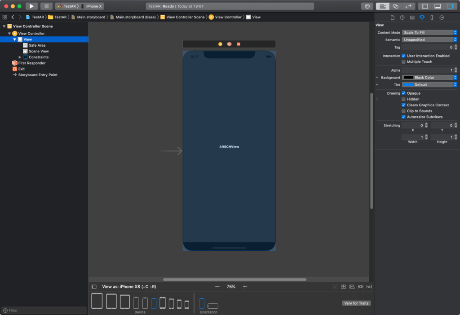Click the Vary for Traits button
The width and height of the screenshot is (460, 315).
click(x=356, y=303)
